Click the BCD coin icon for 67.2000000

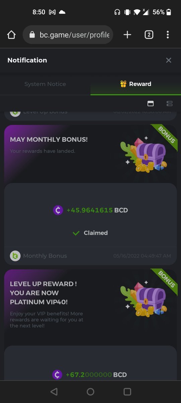coord(57,375)
